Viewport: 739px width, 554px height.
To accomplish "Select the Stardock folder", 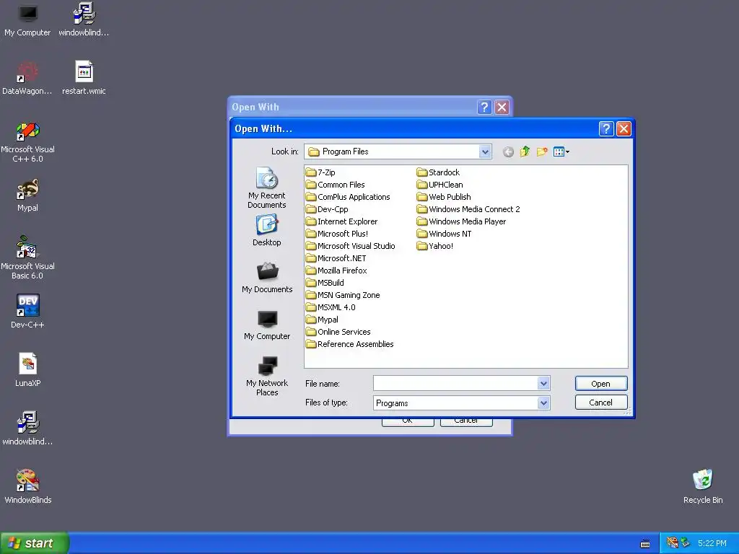I will coord(438,172).
